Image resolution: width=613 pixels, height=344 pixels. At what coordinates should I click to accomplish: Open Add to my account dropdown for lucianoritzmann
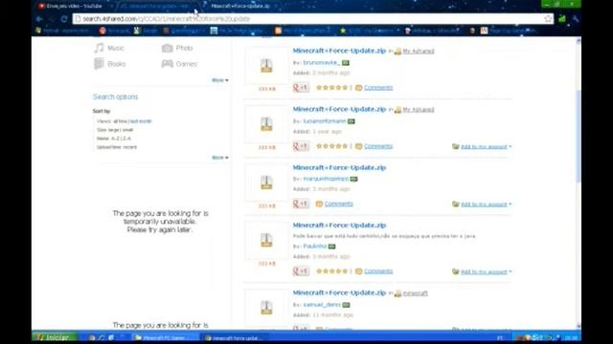click(486, 146)
